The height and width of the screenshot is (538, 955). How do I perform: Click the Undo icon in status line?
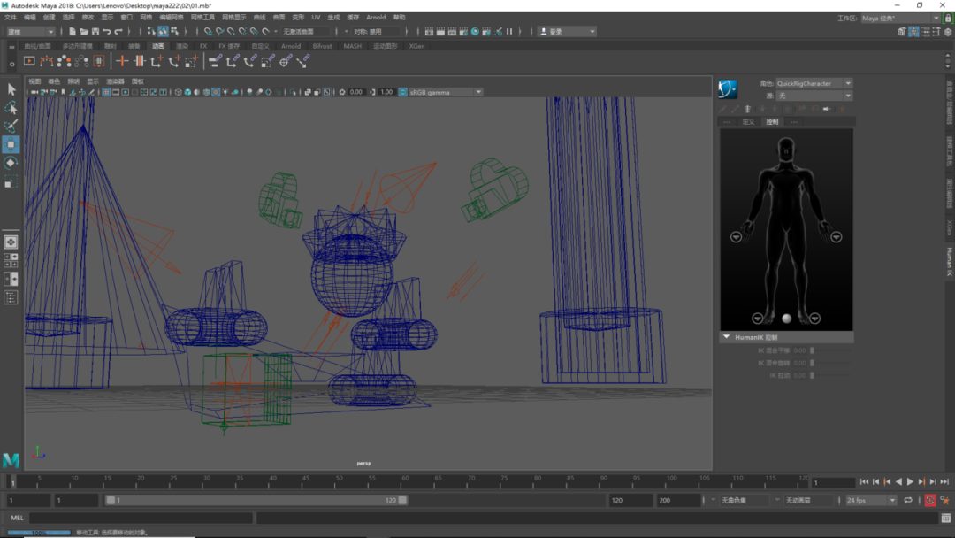click(107, 31)
